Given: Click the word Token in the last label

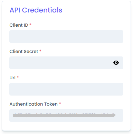Looking at the screenshot, I should tap(51, 104).
